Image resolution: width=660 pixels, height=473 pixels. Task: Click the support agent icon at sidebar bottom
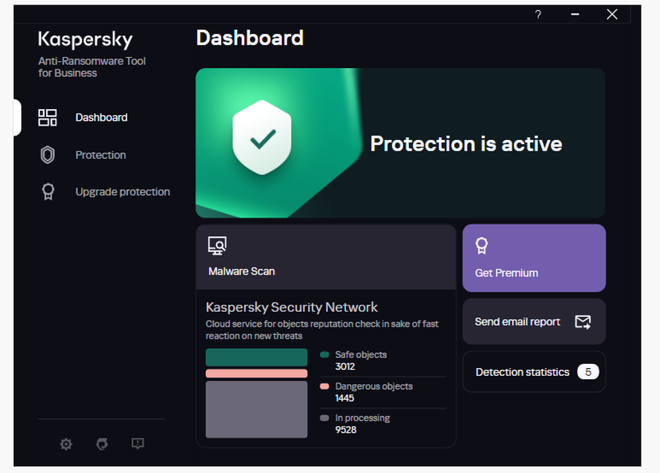pyautogui.click(x=102, y=444)
